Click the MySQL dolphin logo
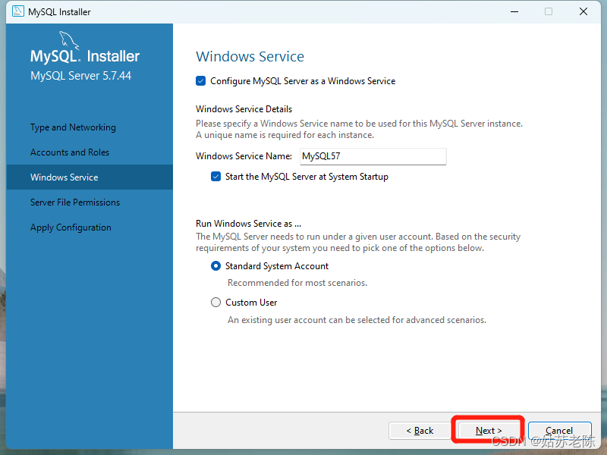This screenshot has width=607, height=455. pyautogui.click(x=68, y=40)
